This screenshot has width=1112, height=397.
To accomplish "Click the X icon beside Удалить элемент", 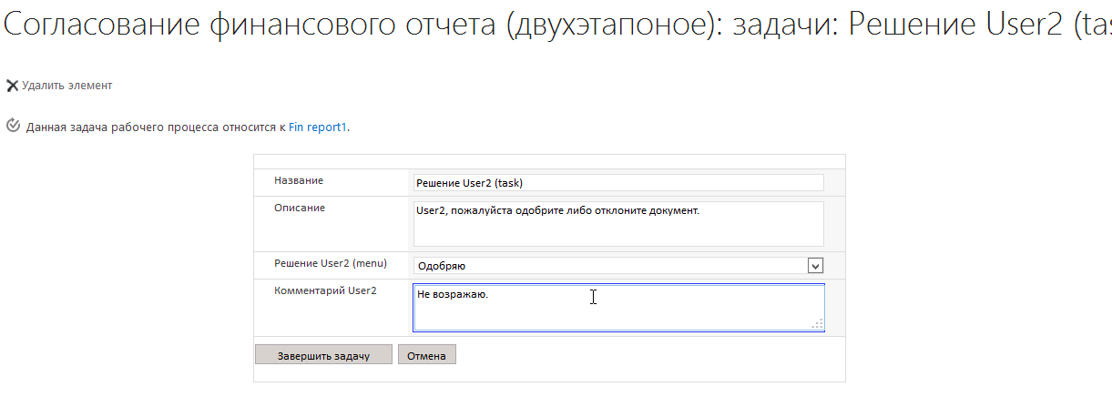I will coord(12,86).
